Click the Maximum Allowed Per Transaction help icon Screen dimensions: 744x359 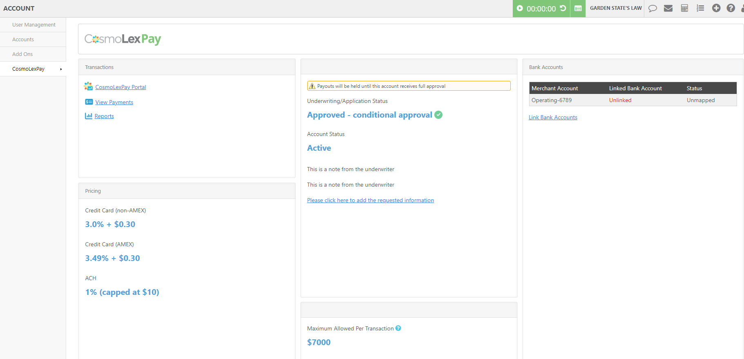[x=398, y=328]
